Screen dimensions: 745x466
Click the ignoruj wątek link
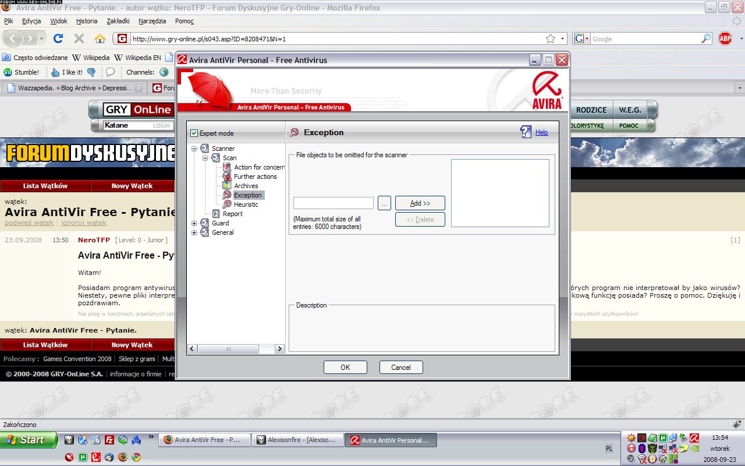click(84, 223)
